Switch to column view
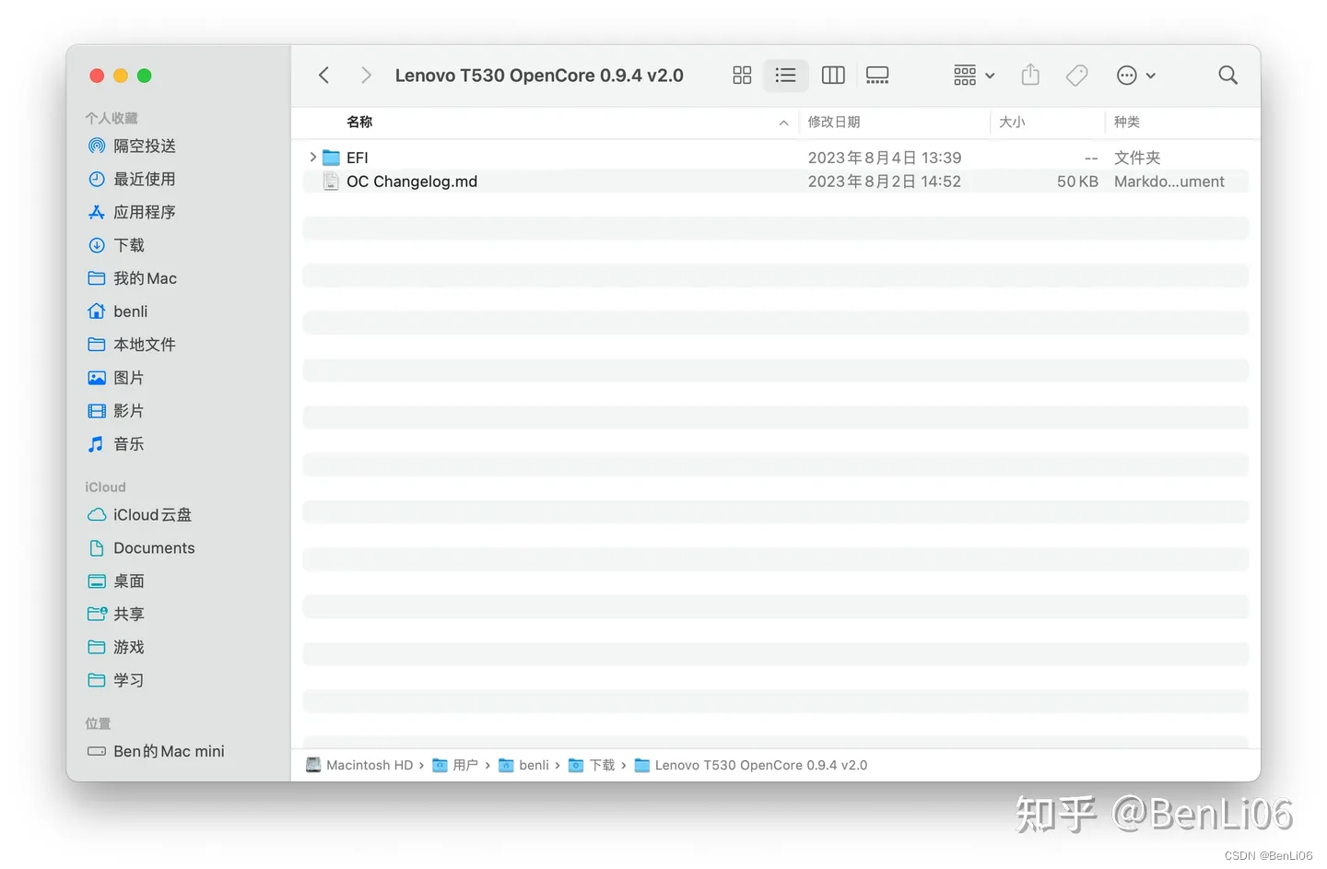Image resolution: width=1327 pixels, height=869 pixels. click(833, 76)
